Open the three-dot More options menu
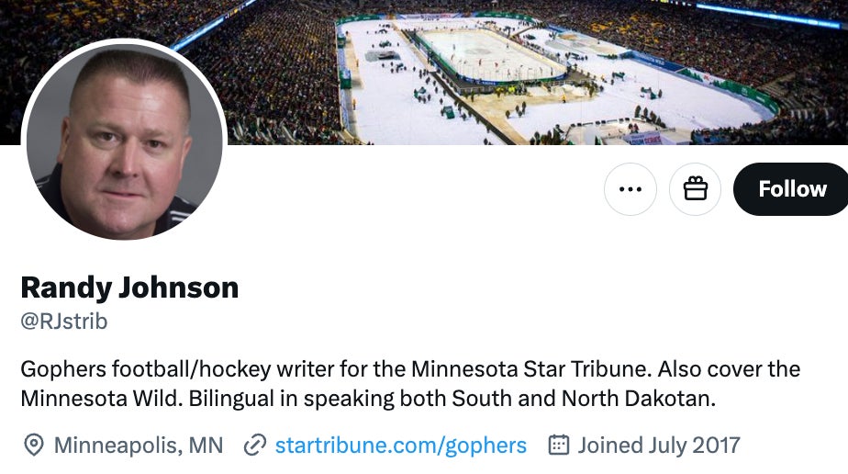The image size is (848, 474). click(630, 189)
